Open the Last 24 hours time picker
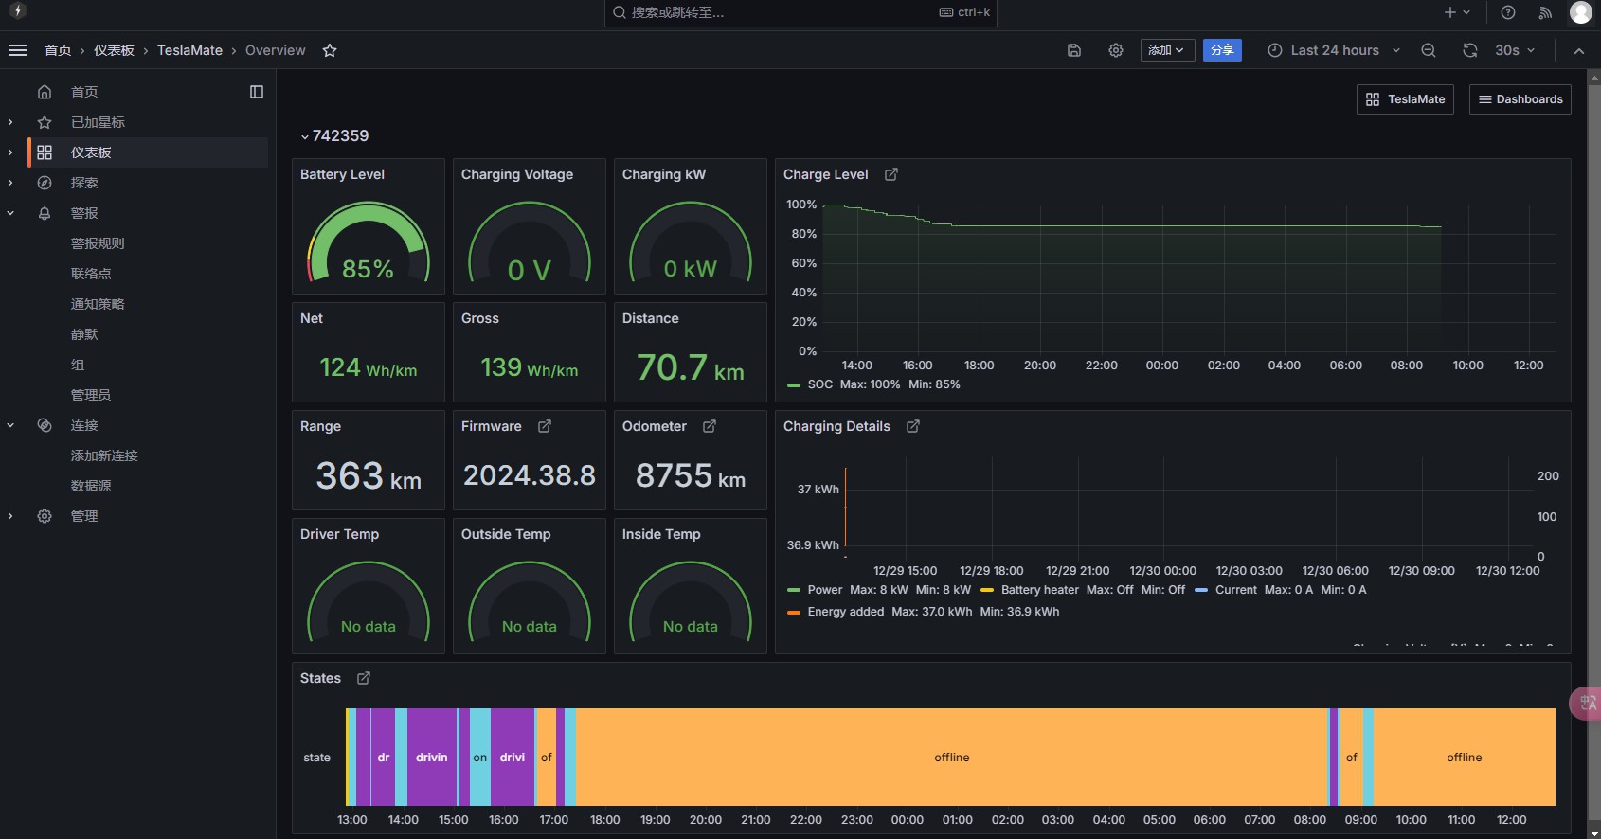This screenshot has width=1601, height=839. (1334, 50)
